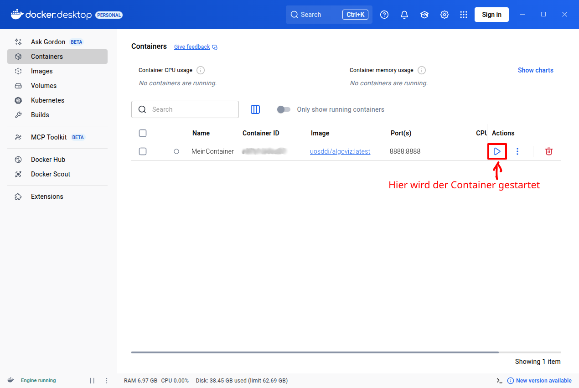Go to Images in the sidebar
The height and width of the screenshot is (388, 579).
click(42, 71)
